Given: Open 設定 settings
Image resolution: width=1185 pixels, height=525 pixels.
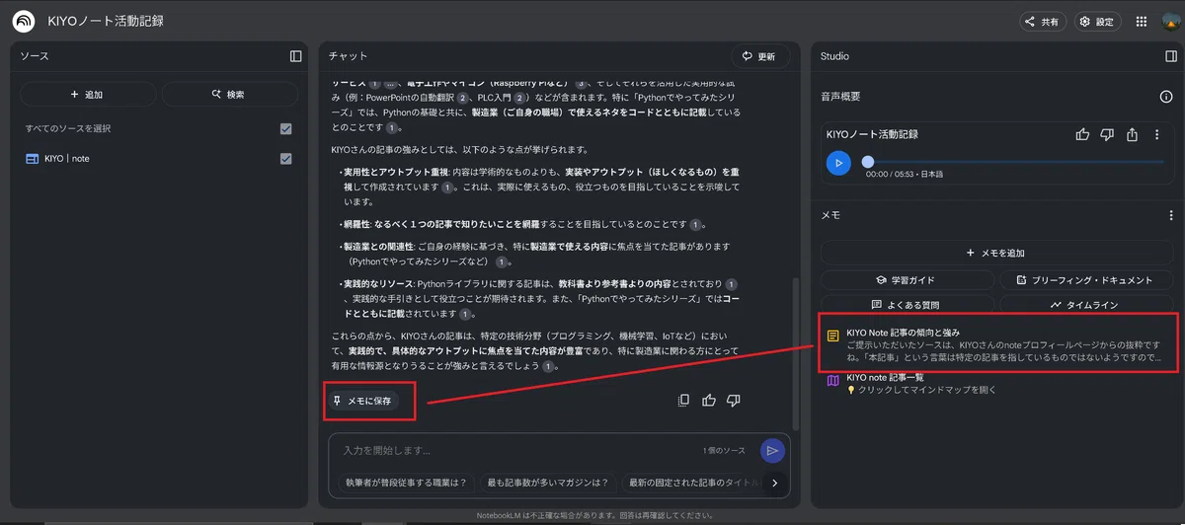Looking at the screenshot, I should click(x=1097, y=22).
